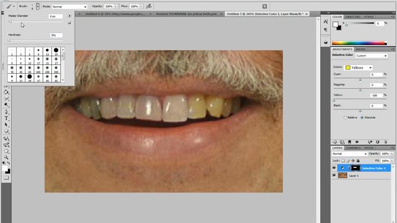Viewport: 397px width, 223px height.
Task: Click the foreground color swatch in Color panel
Action: click(336, 24)
